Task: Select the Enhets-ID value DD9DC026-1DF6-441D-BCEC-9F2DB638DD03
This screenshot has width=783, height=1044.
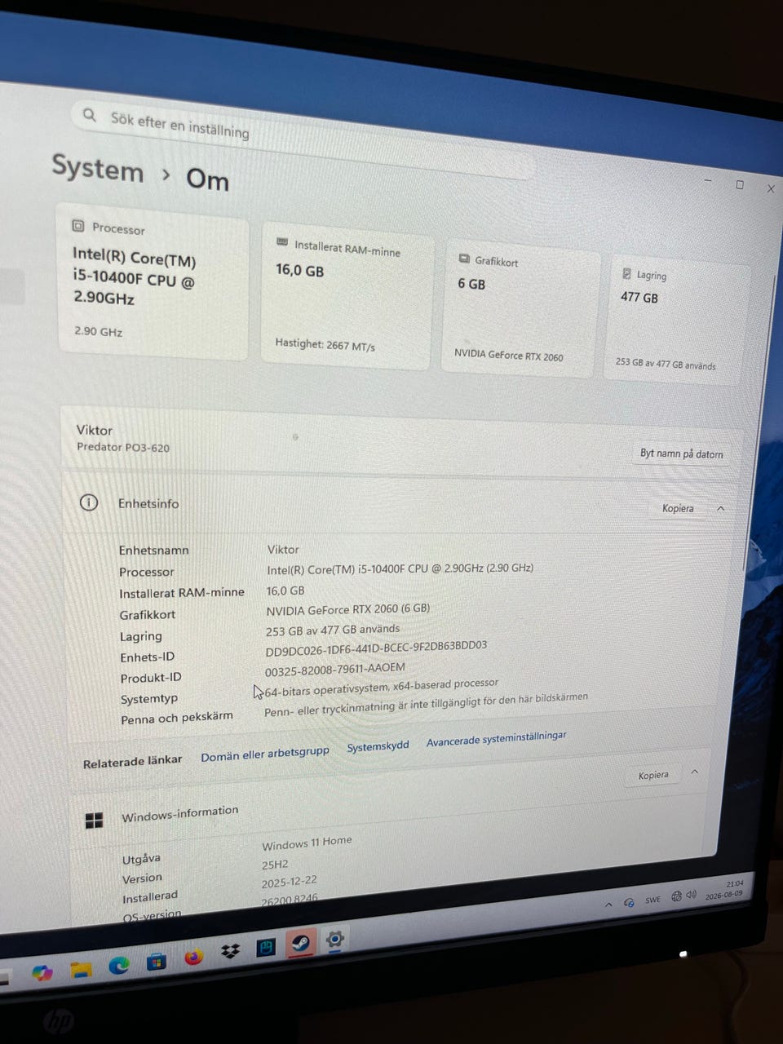Action: tap(376, 648)
